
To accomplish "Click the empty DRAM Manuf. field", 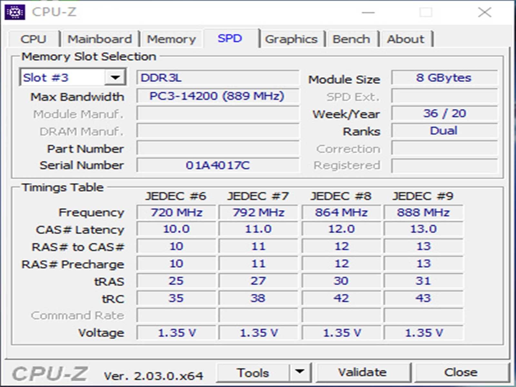I will point(218,131).
